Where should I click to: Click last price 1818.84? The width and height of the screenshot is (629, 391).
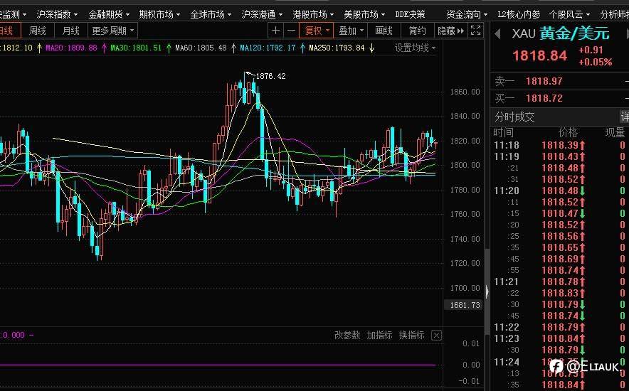click(x=539, y=55)
